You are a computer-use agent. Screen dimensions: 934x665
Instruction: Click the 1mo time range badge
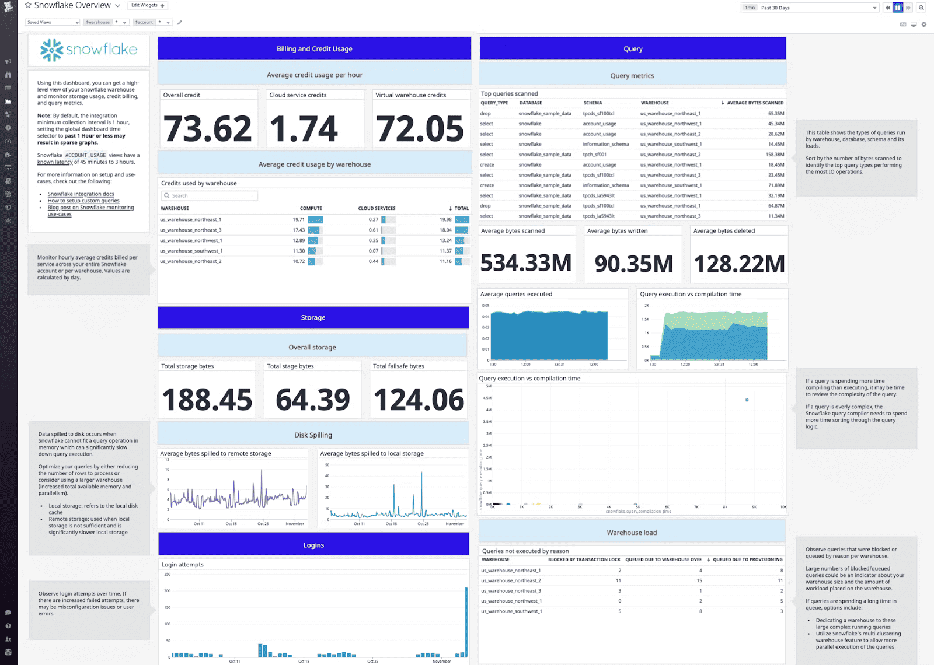coord(750,8)
